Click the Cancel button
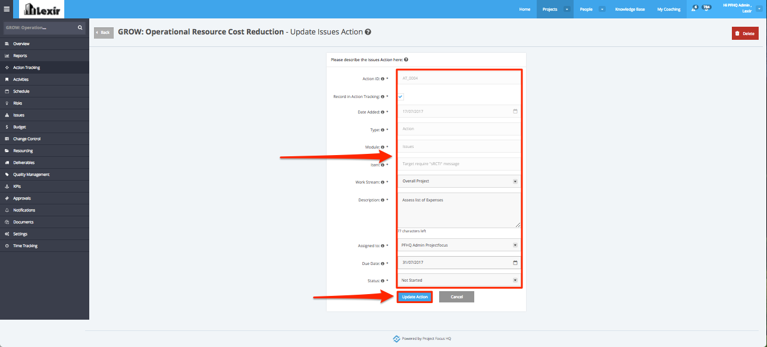The width and height of the screenshot is (767, 347). (x=456, y=296)
